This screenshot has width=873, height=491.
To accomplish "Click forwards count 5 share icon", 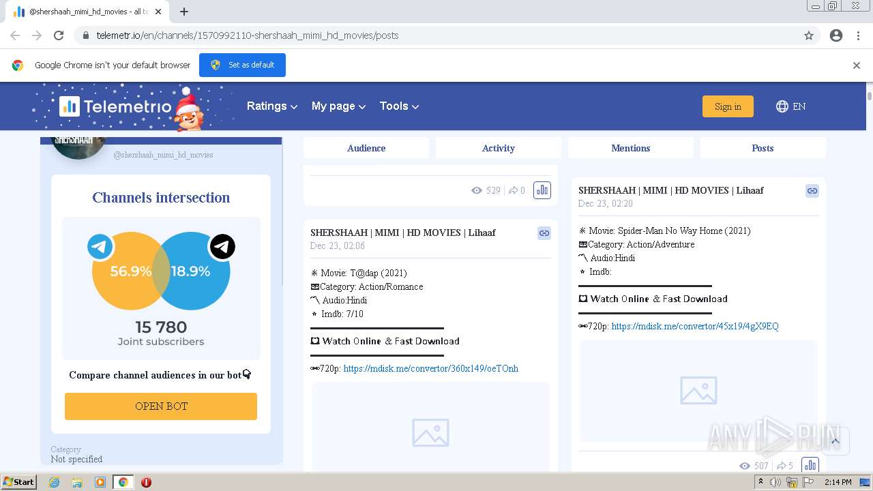I will [782, 466].
